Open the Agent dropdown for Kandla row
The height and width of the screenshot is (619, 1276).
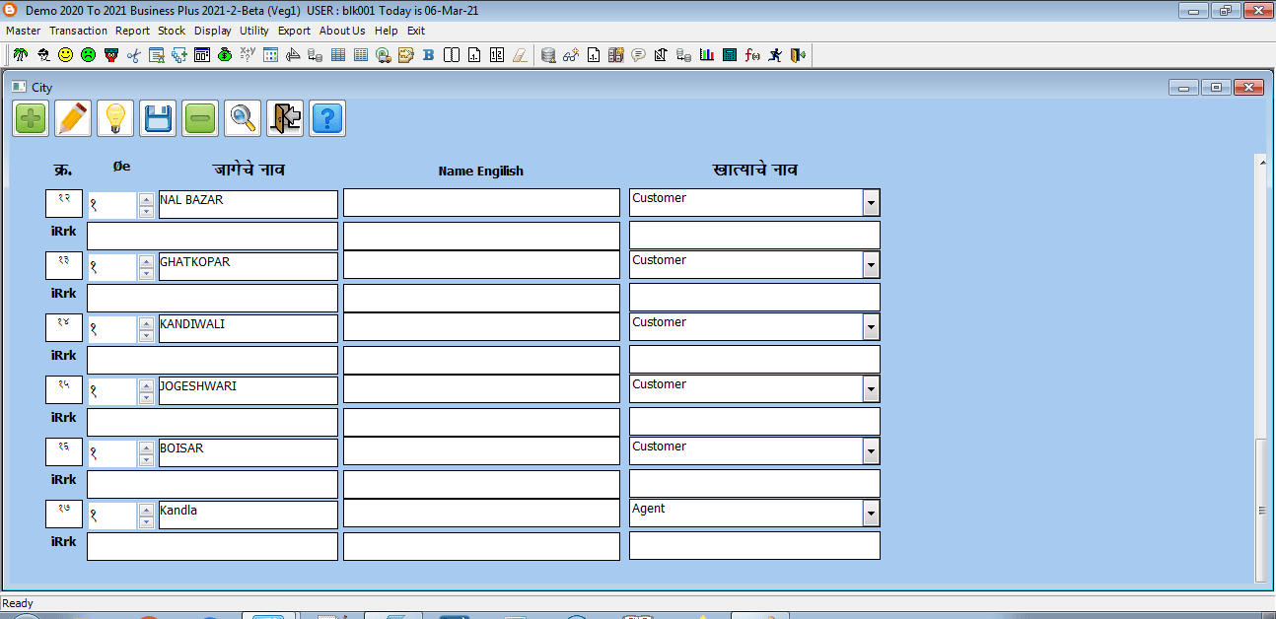pos(871,514)
